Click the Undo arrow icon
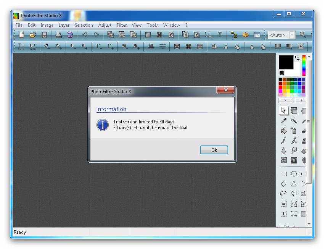The height and width of the screenshot is (249, 325). [x=85, y=35]
